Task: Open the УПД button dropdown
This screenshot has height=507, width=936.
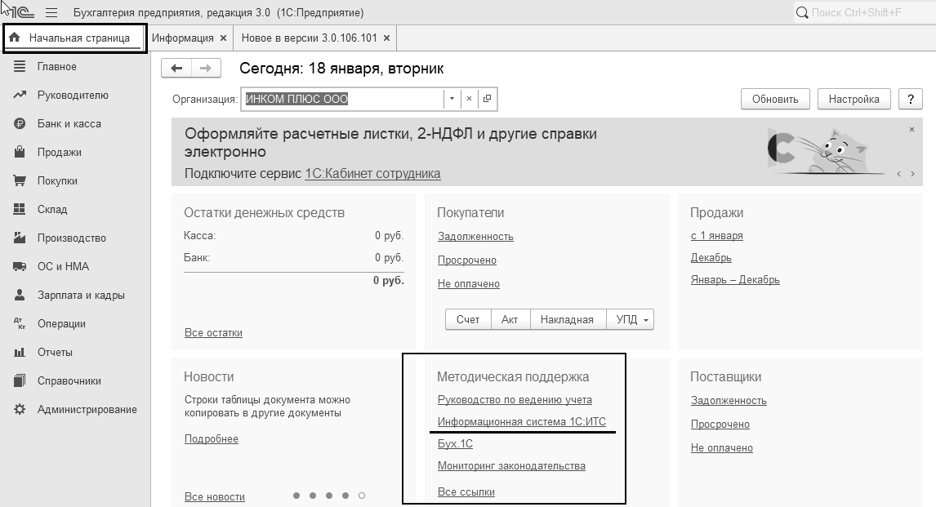Action: click(647, 320)
